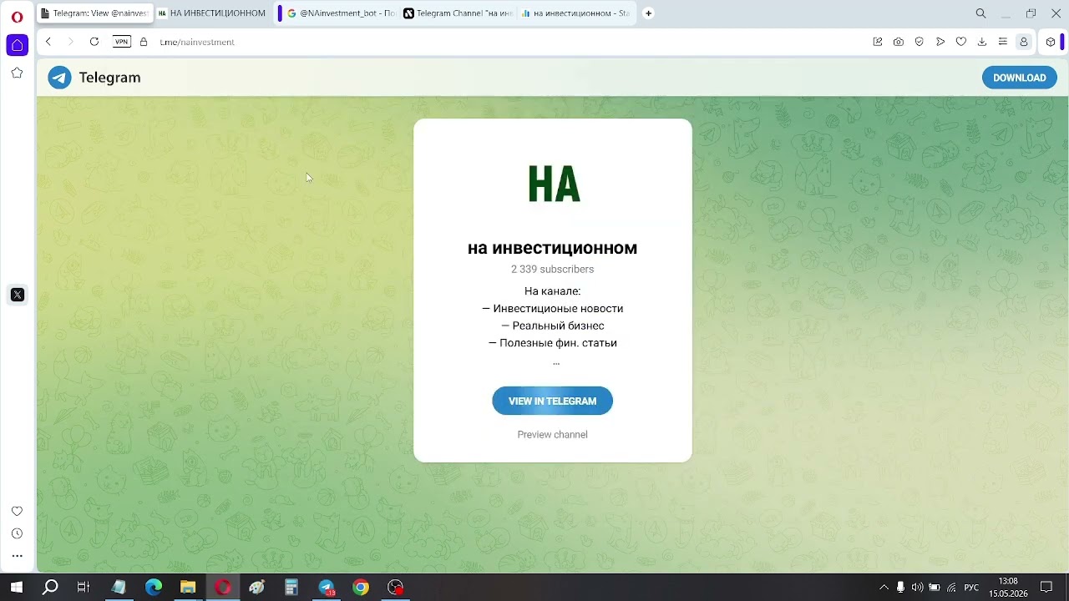Screen dimensions: 1069x601
Task: Open the X (Twitter) sidebar panel
Action: (17, 295)
